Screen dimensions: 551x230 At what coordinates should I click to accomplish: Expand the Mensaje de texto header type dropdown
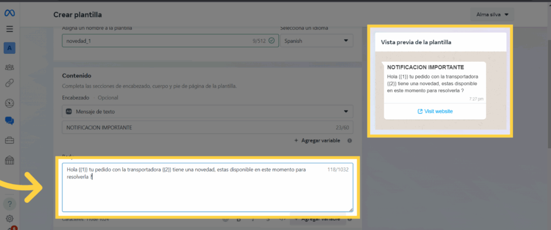[x=208, y=112]
